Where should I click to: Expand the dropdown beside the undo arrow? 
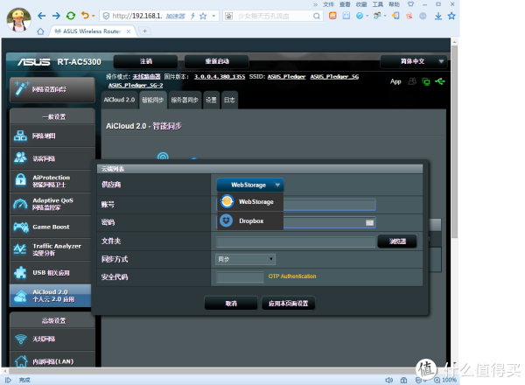[x=94, y=16]
